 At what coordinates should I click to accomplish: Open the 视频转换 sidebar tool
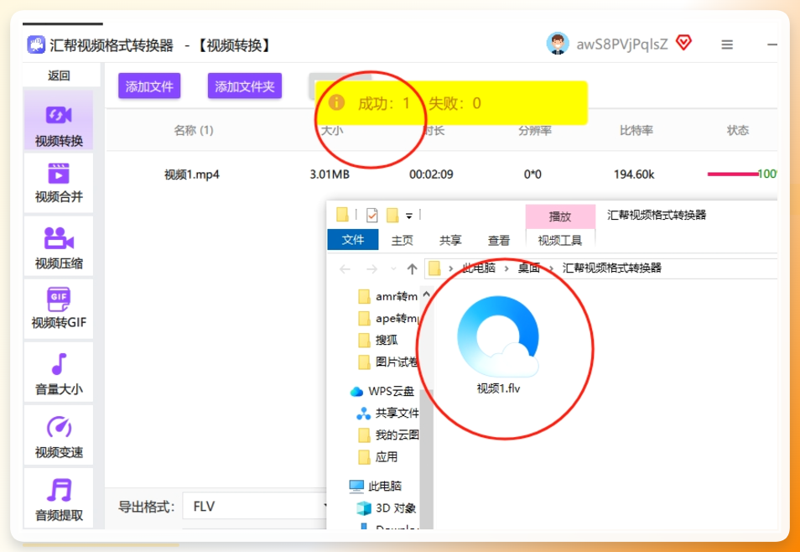59,120
